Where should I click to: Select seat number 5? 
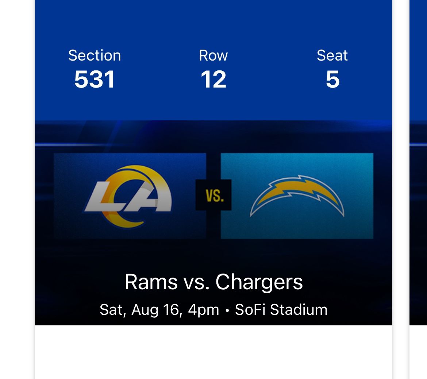pos(332,79)
